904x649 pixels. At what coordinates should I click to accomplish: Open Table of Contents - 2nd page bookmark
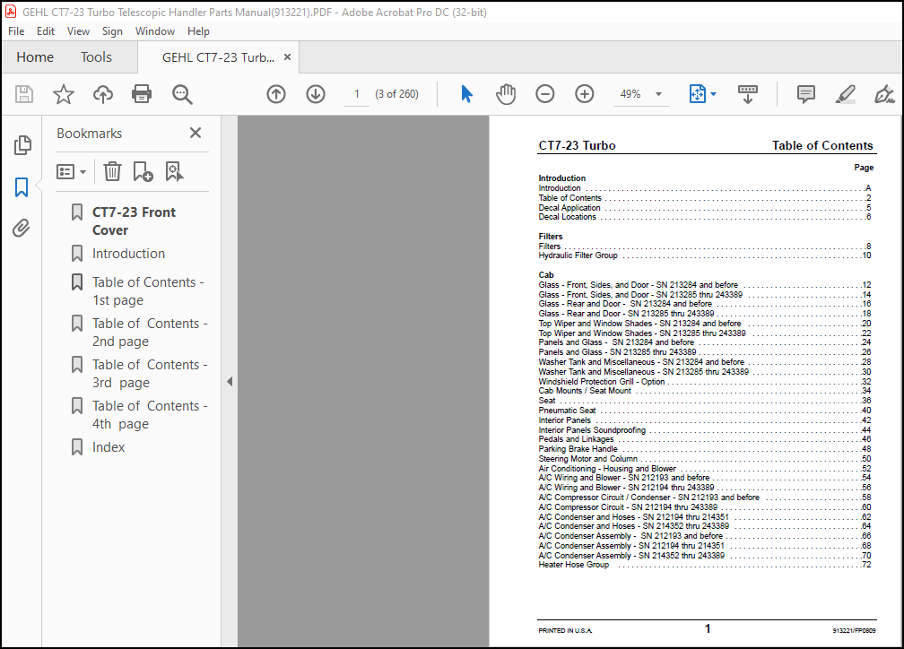150,333
